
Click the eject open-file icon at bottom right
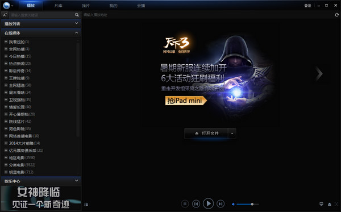click(330, 204)
